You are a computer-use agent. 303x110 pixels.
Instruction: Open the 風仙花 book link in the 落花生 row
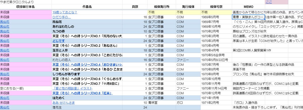pyautogui.click(x=5, y=107)
